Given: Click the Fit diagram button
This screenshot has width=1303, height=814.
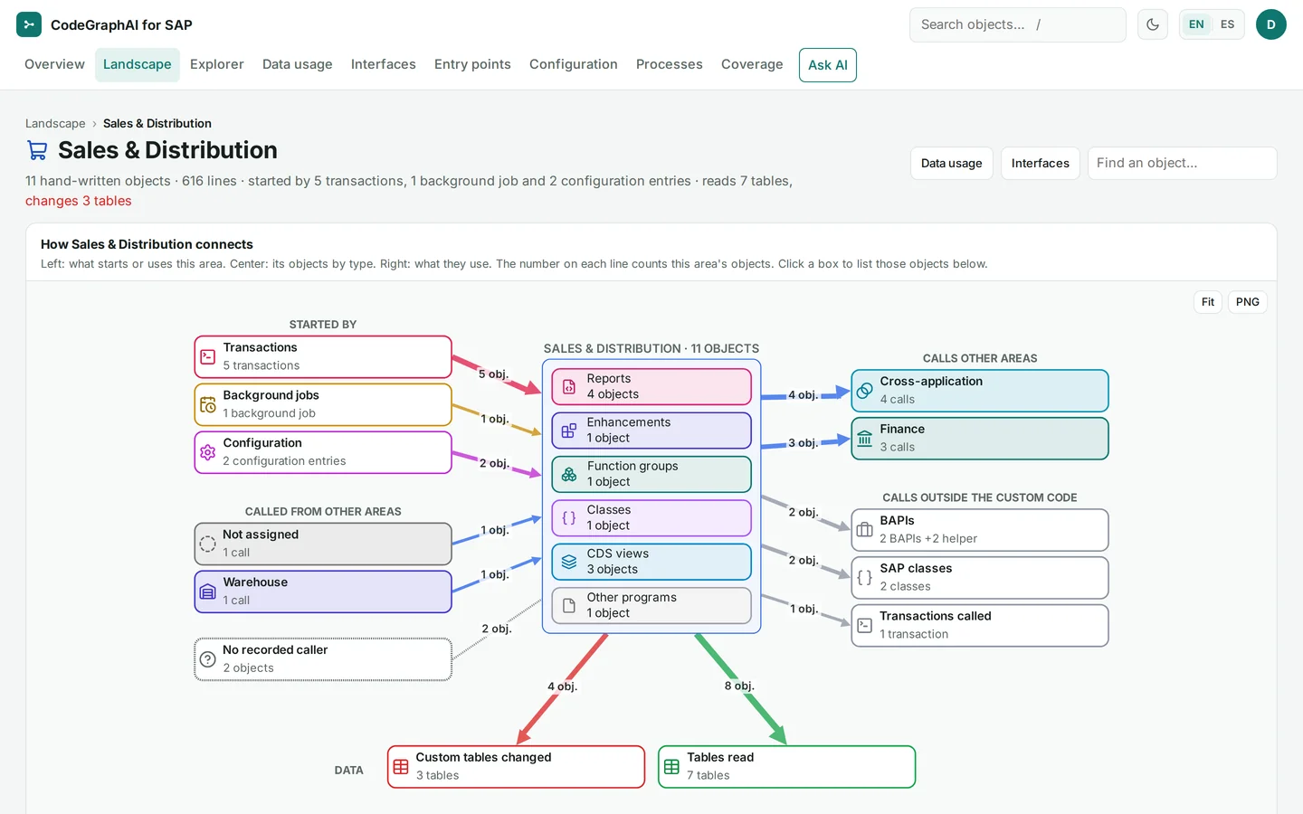Looking at the screenshot, I should point(1208,302).
